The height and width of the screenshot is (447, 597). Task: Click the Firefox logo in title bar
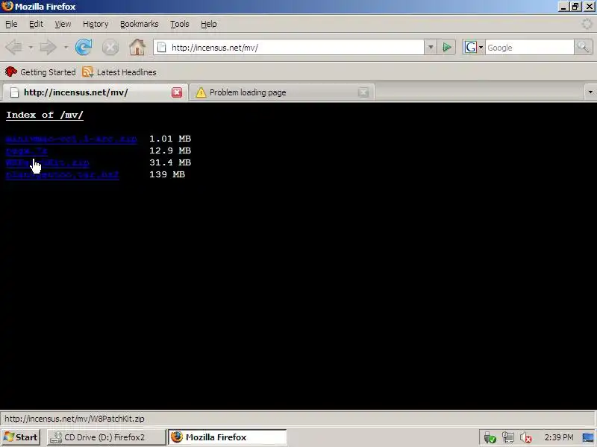click(x=7, y=6)
